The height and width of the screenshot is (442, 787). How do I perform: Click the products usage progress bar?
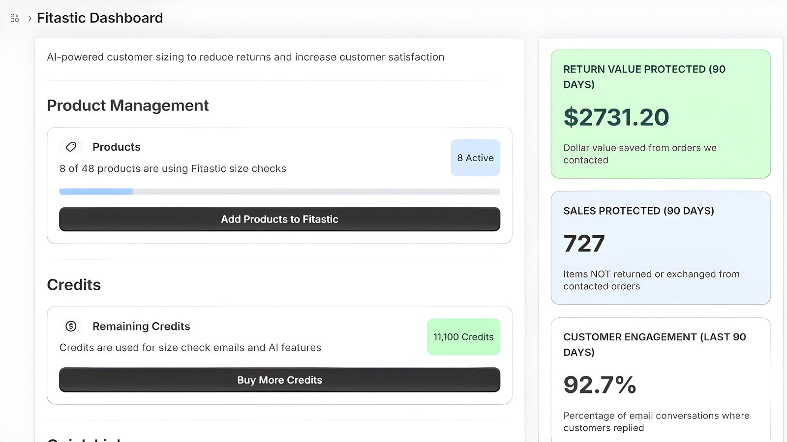[279, 192]
